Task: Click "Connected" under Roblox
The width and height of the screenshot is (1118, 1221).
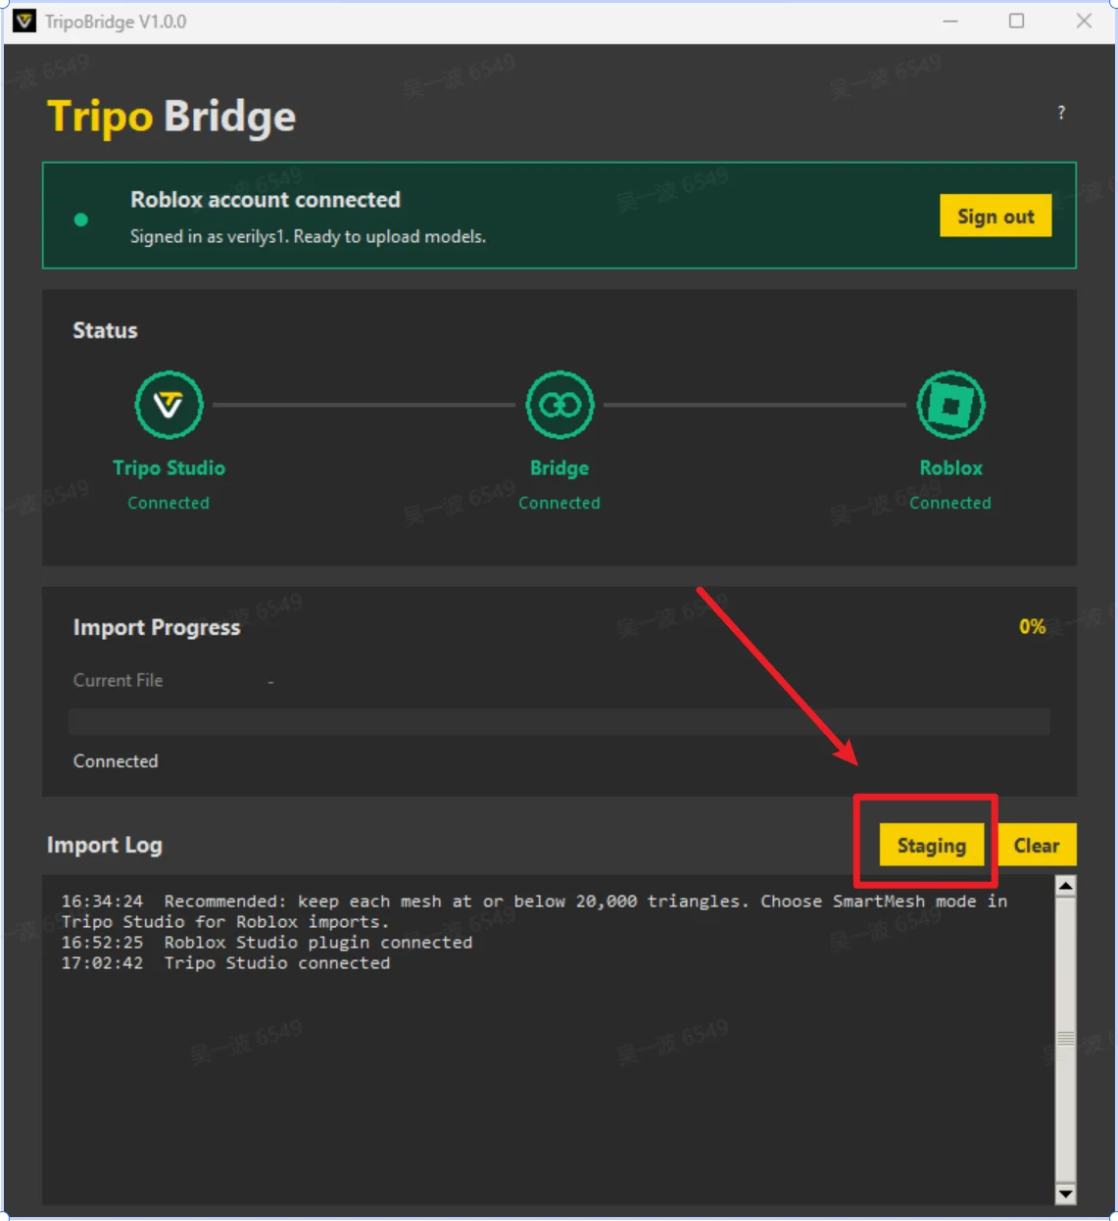Action: (x=950, y=503)
